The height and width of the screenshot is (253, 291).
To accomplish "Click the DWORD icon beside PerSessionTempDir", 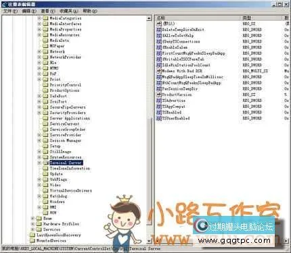I will [159, 88].
